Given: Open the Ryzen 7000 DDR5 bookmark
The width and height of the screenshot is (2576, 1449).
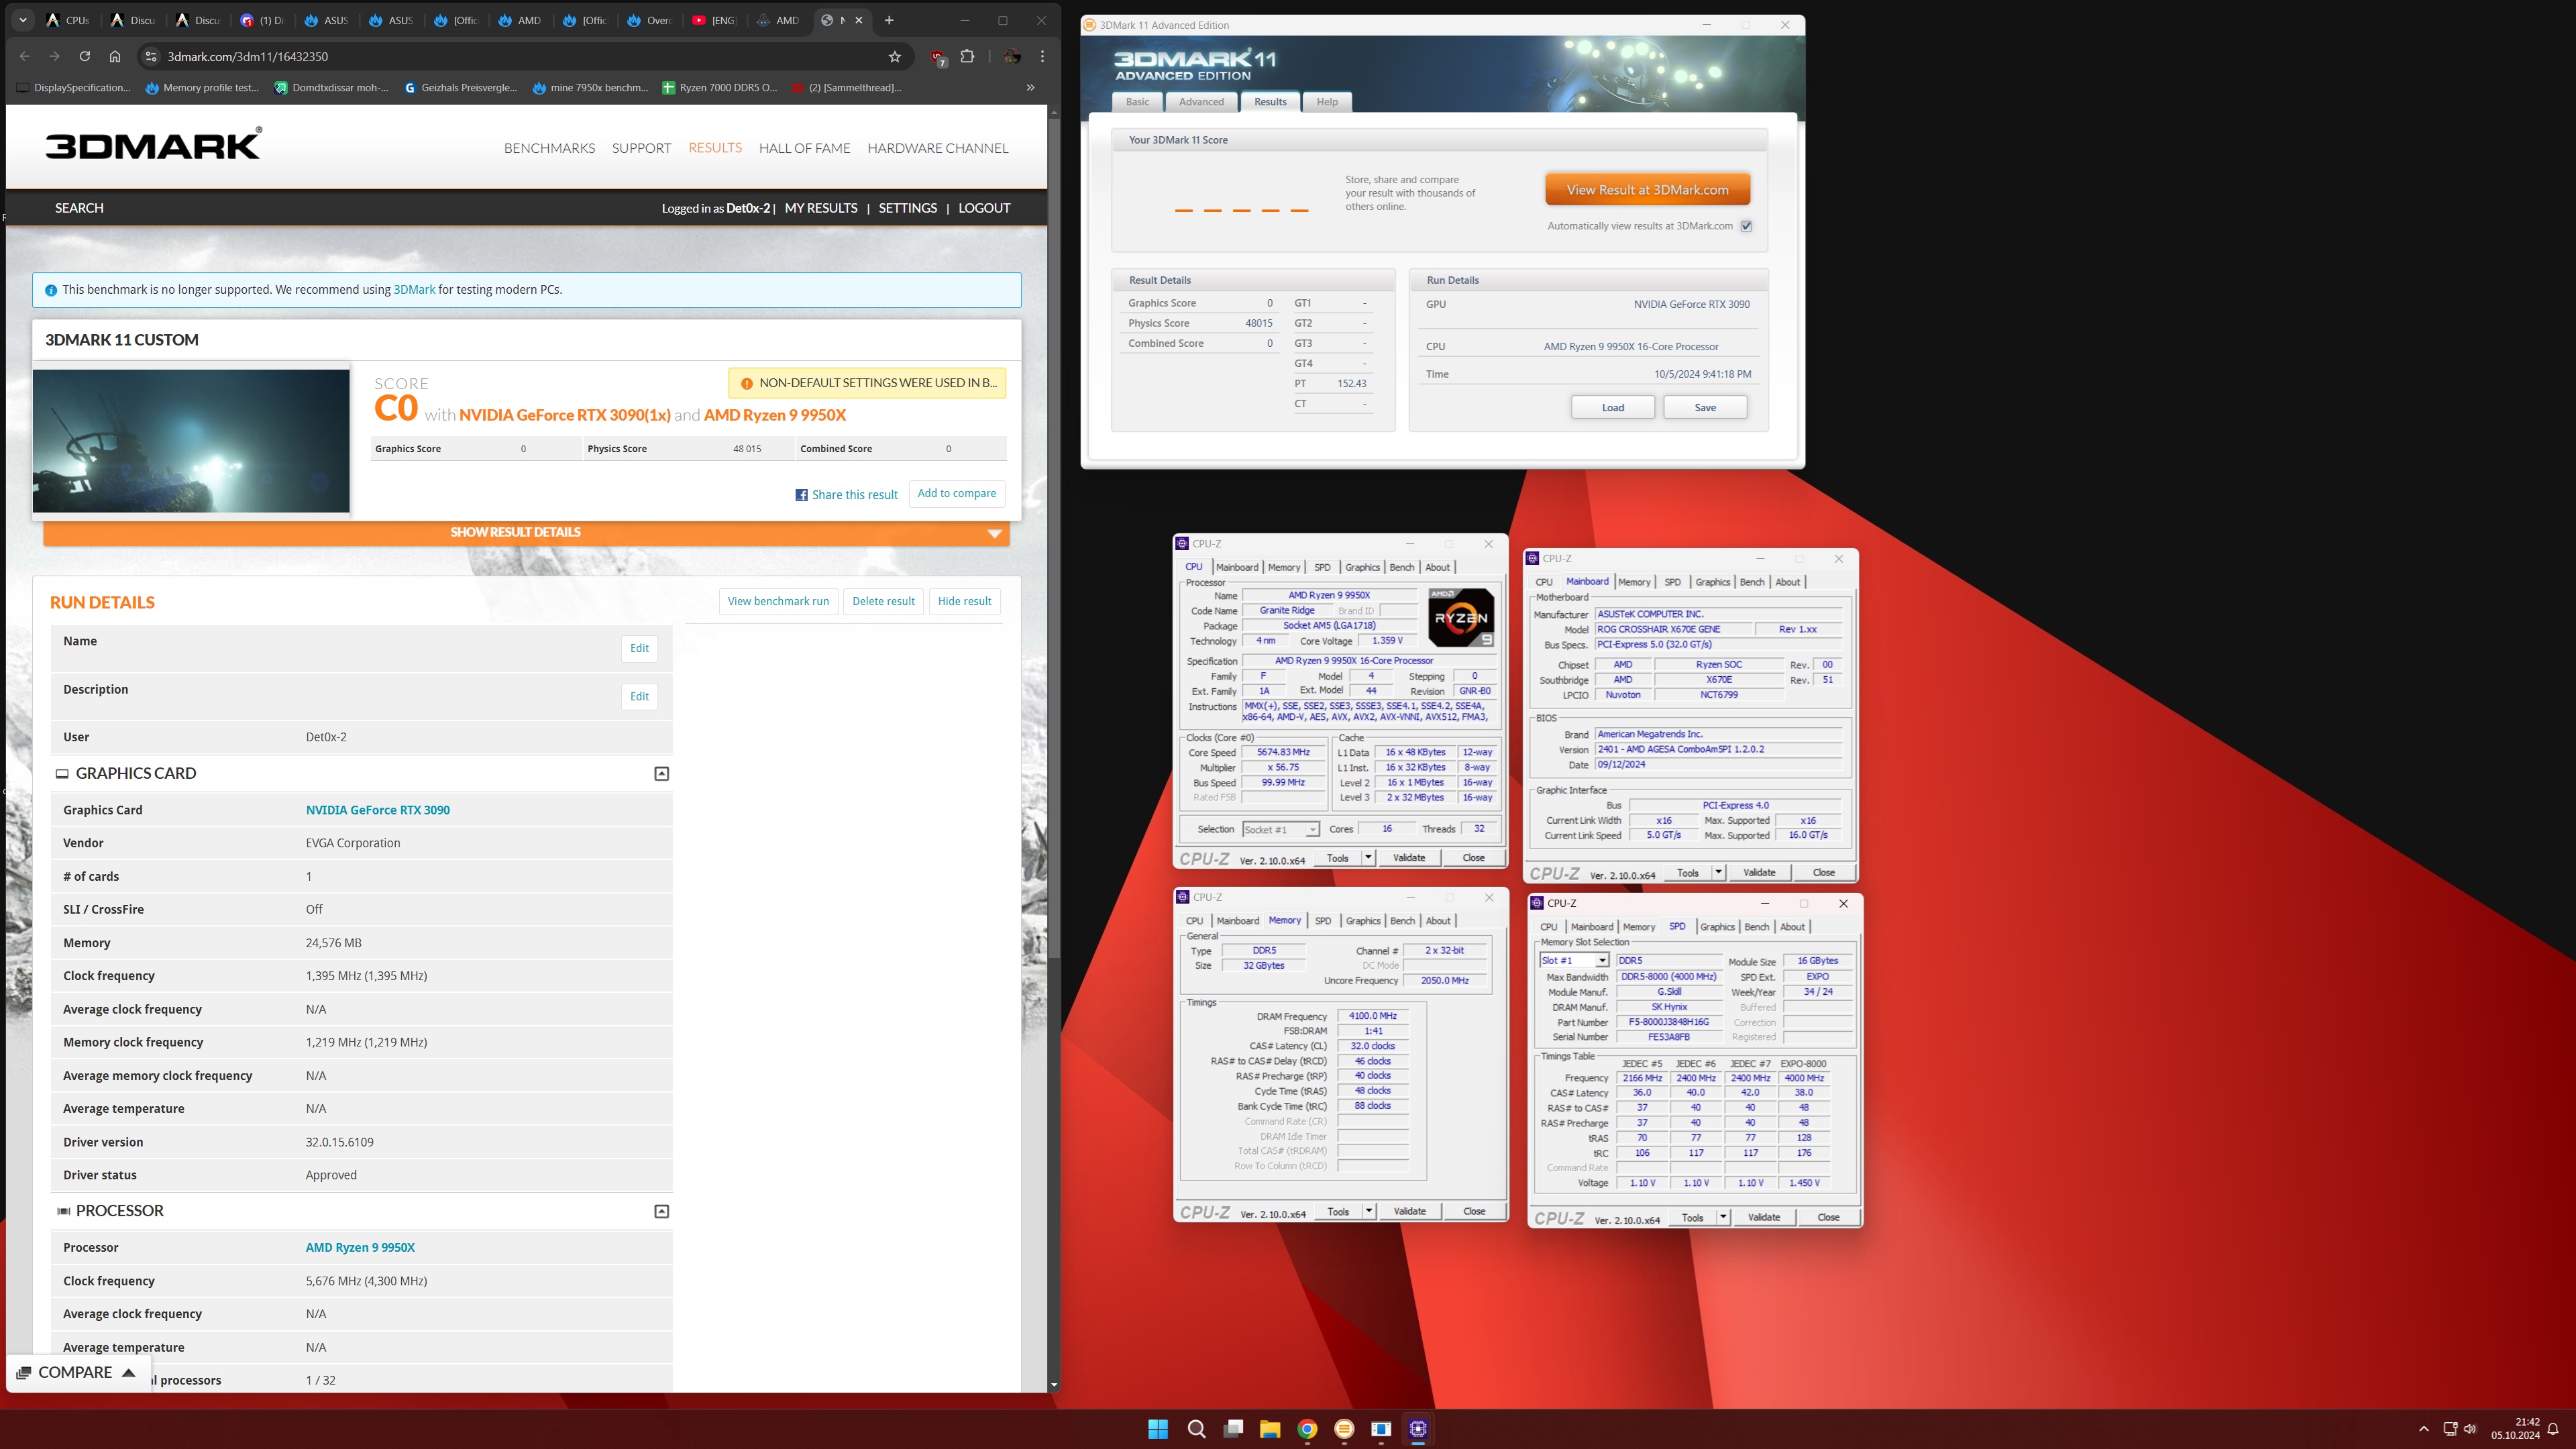Looking at the screenshot, I should tap(719, 87).
